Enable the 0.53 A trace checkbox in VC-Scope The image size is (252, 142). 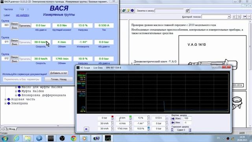click(167, 119)
